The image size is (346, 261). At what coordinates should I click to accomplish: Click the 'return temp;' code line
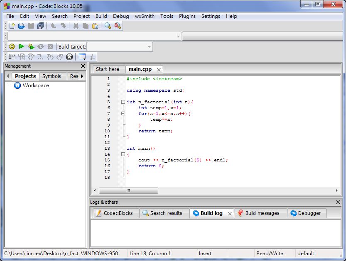pos(155,131)
